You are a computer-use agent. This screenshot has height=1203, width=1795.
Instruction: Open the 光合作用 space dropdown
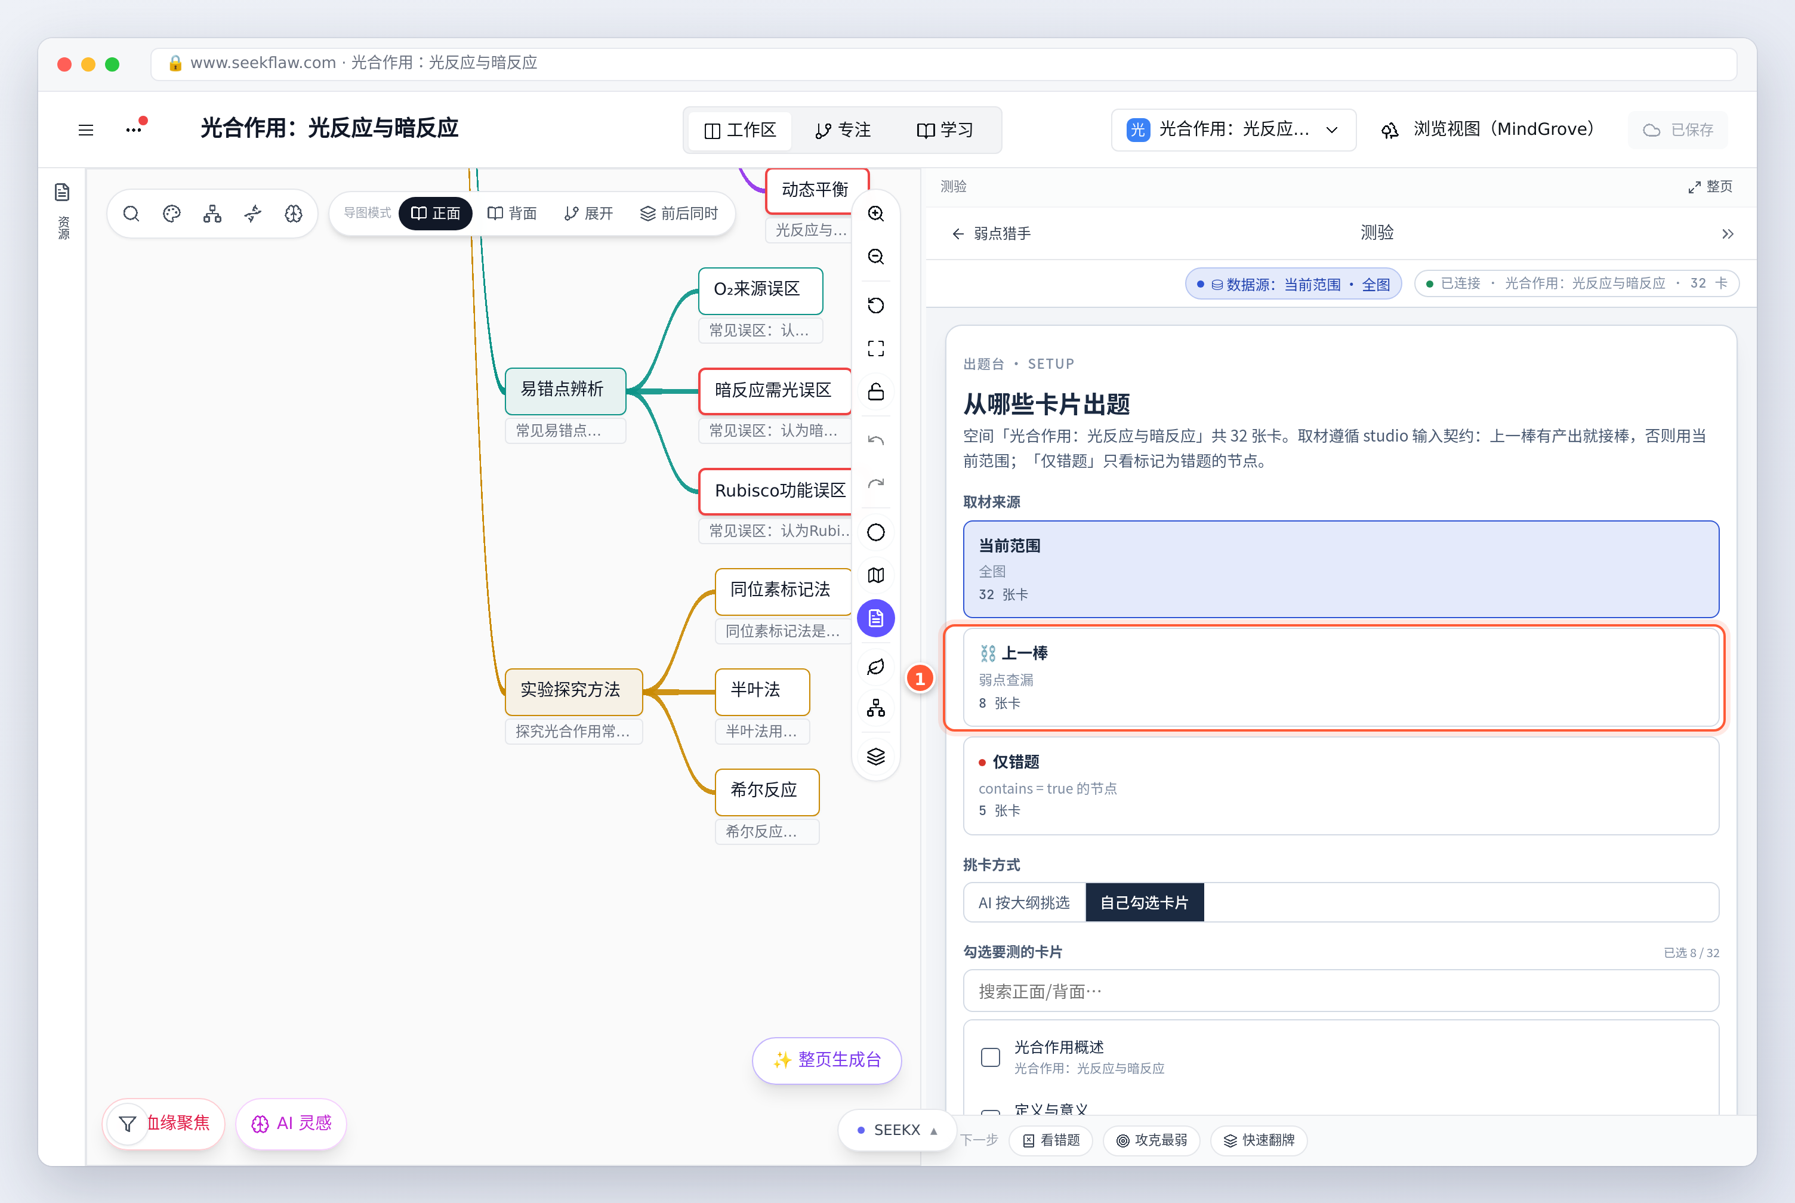tap(1233, 129)
